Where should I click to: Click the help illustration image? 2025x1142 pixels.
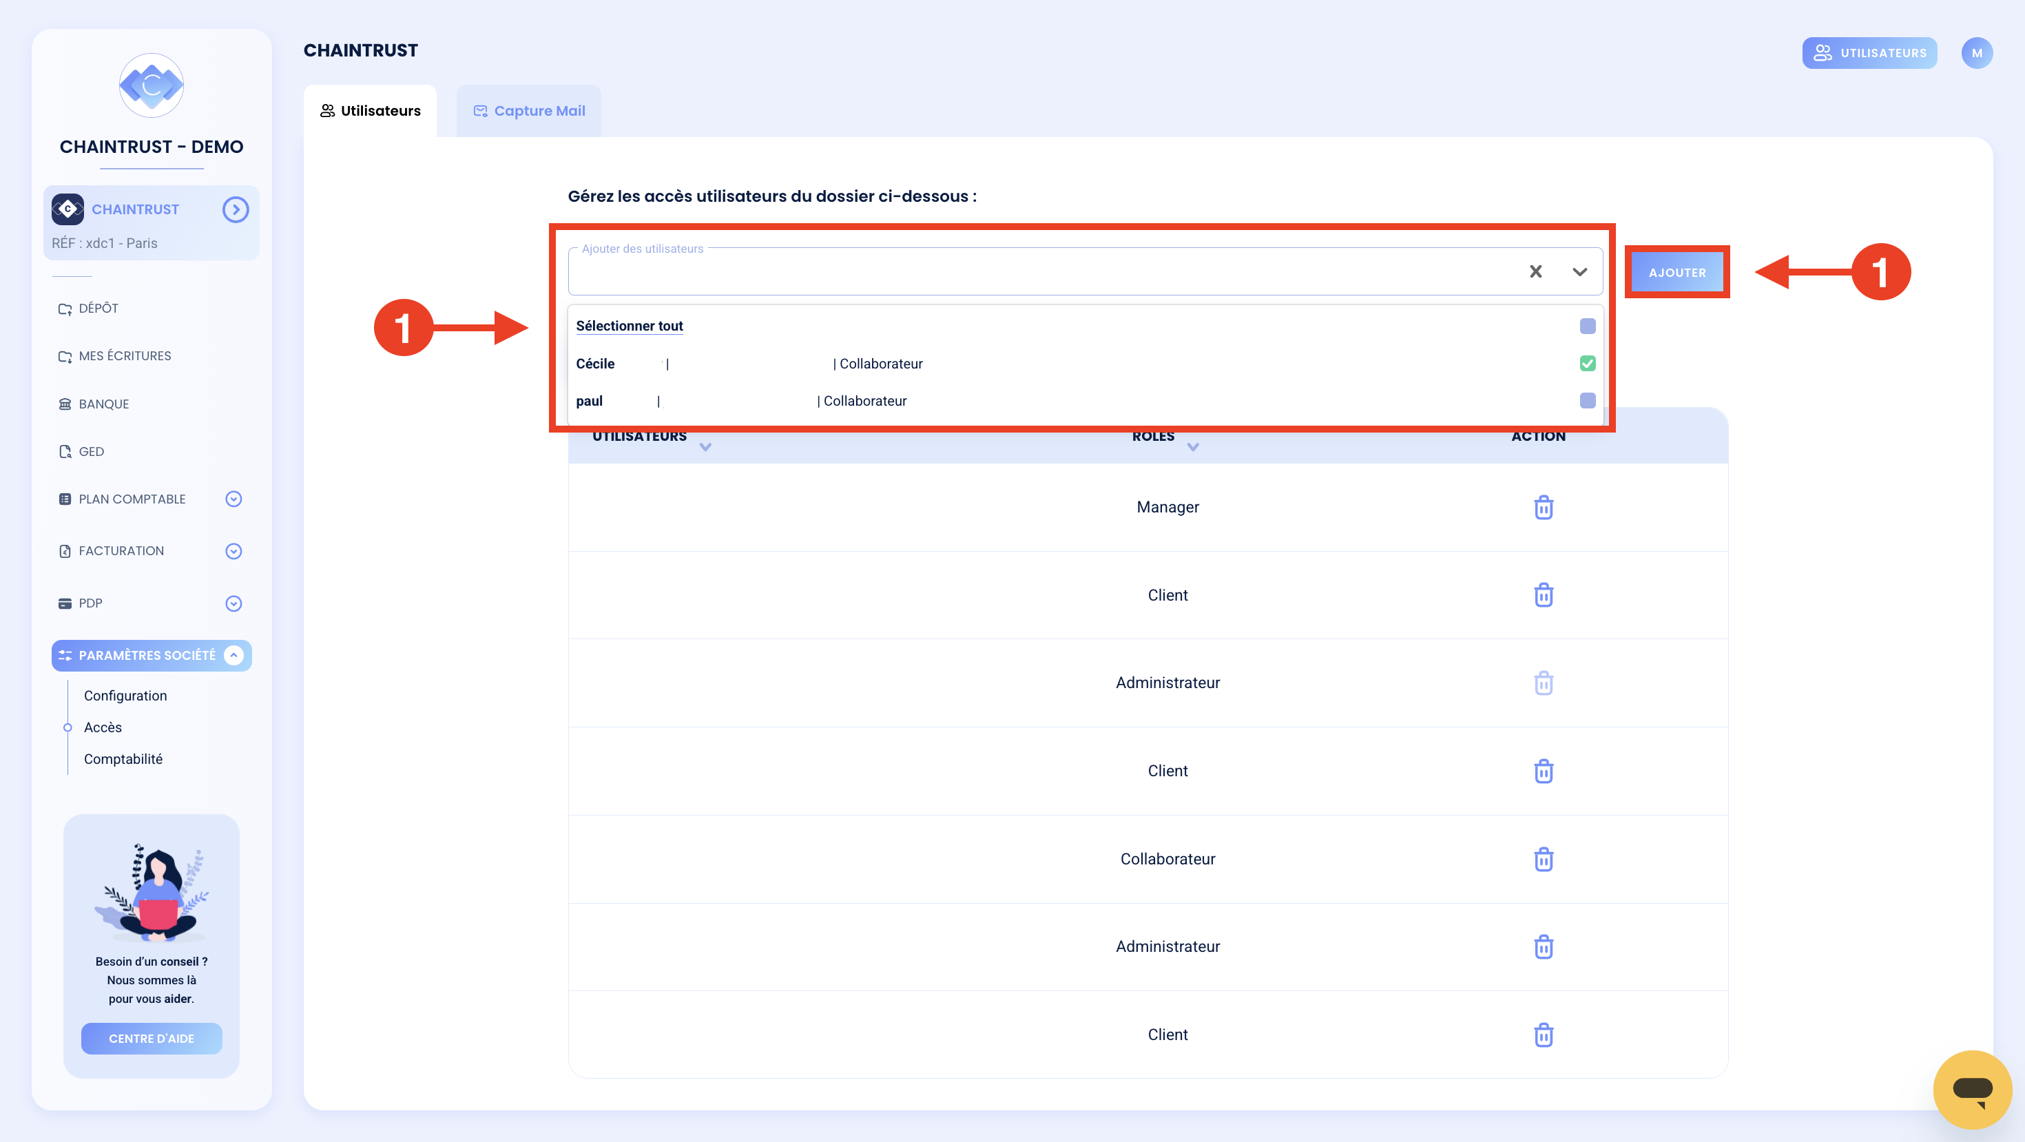click(151, 892)
